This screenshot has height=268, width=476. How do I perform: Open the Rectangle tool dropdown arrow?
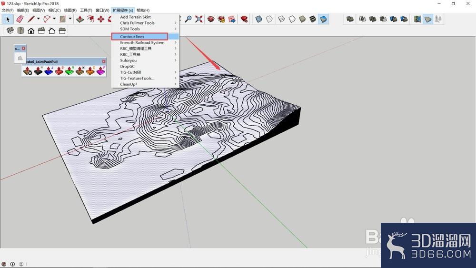(x=70, y=19)
